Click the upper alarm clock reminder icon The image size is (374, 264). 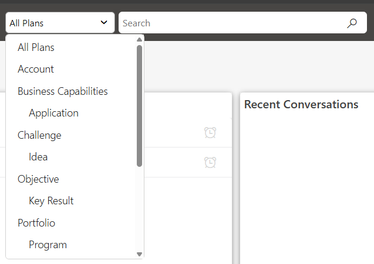click(x=210, y=132)
